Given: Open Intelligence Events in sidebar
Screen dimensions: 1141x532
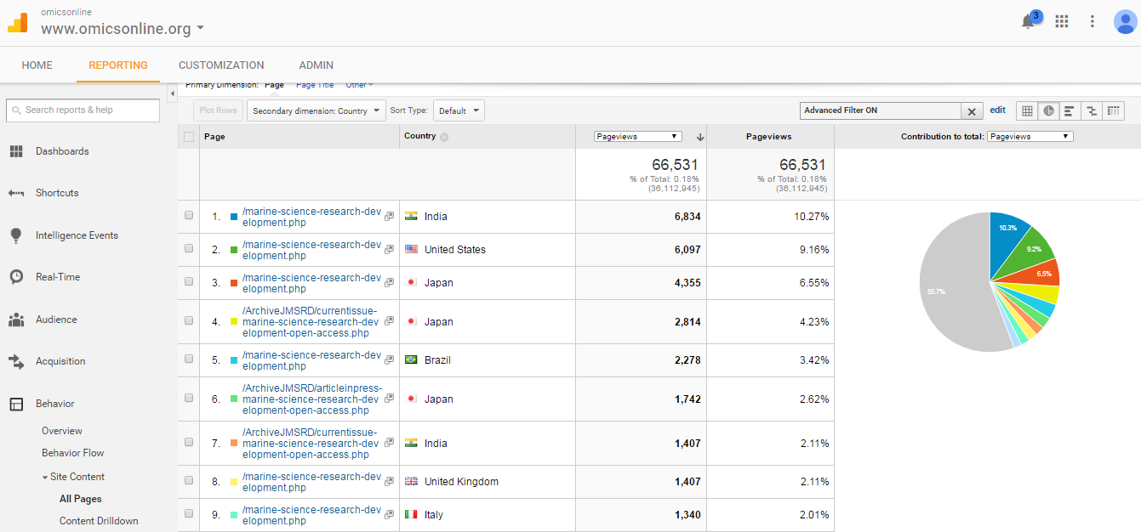Looking at the screenshot, I should (77, 235).
